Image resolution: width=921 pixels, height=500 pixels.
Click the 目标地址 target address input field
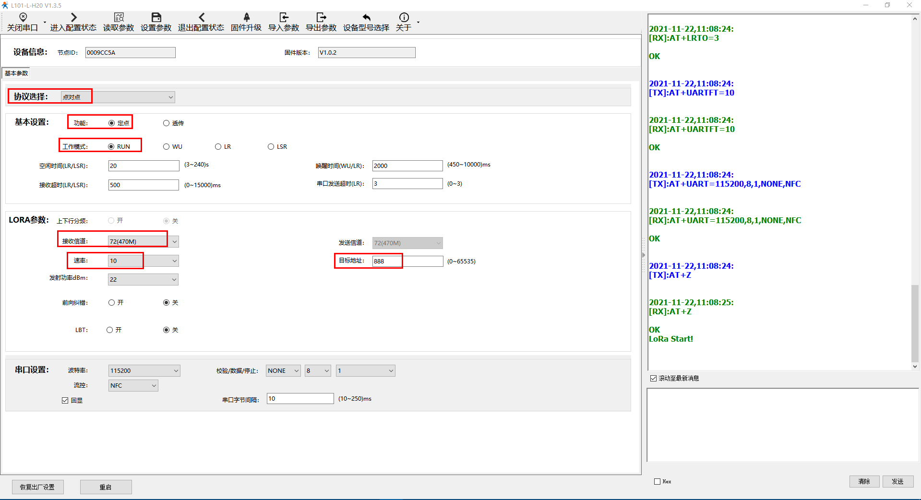click(x=407, y=262)
